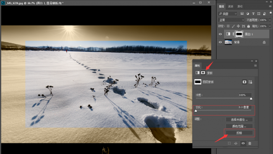
Task: Click the mask link chain on 黑白 1
Action: tap(234, 34)
